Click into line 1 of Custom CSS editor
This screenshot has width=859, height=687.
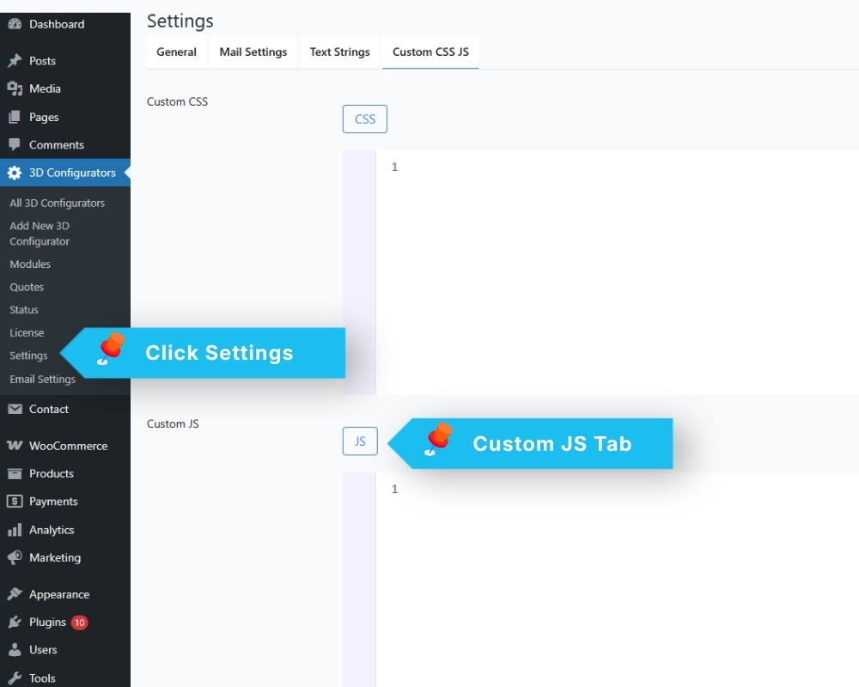tap(618, 167)
